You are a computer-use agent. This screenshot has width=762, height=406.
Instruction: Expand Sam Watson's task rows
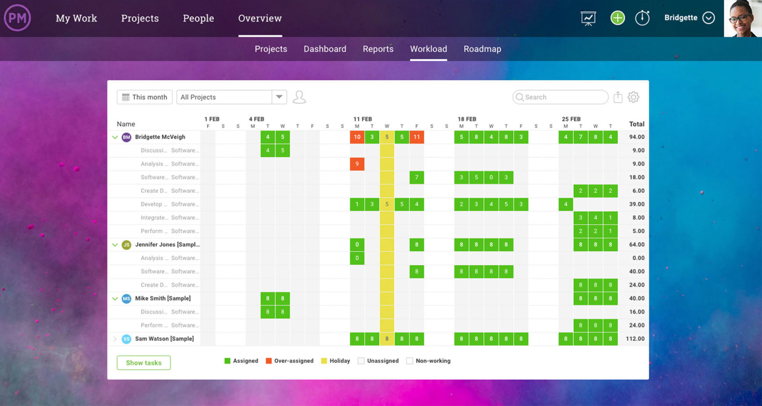[115, 339]
